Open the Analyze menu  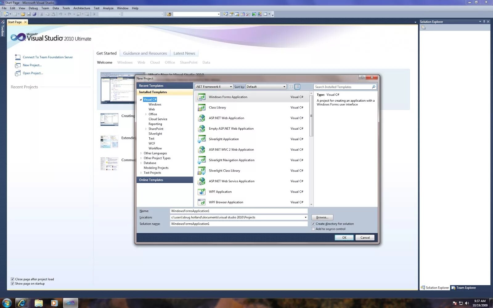click(x=108, y=8)
